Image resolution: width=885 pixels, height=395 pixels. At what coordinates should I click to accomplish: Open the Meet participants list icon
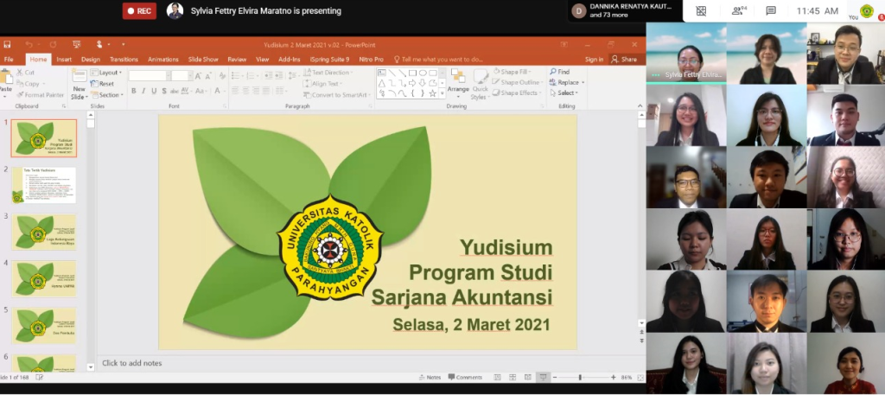tap(738, 11)
